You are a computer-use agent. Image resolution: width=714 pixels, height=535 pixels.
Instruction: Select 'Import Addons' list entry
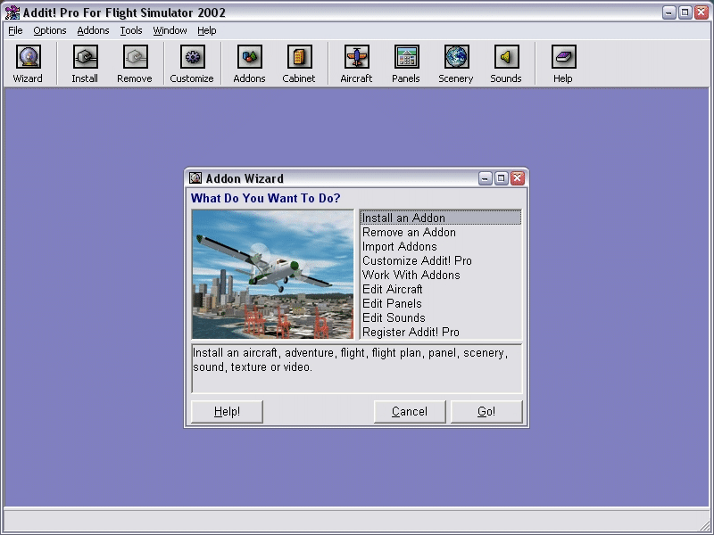pyautogui.click(x=440, y=246)
